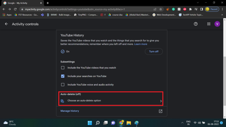Uncheck Include your searches on YouTube

[63, 76]
